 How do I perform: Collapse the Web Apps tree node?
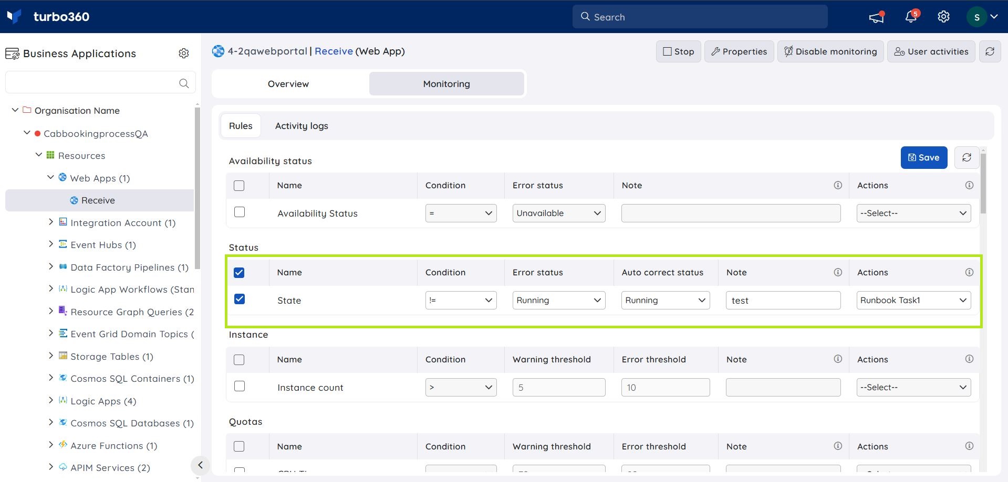tap(51, 177)
